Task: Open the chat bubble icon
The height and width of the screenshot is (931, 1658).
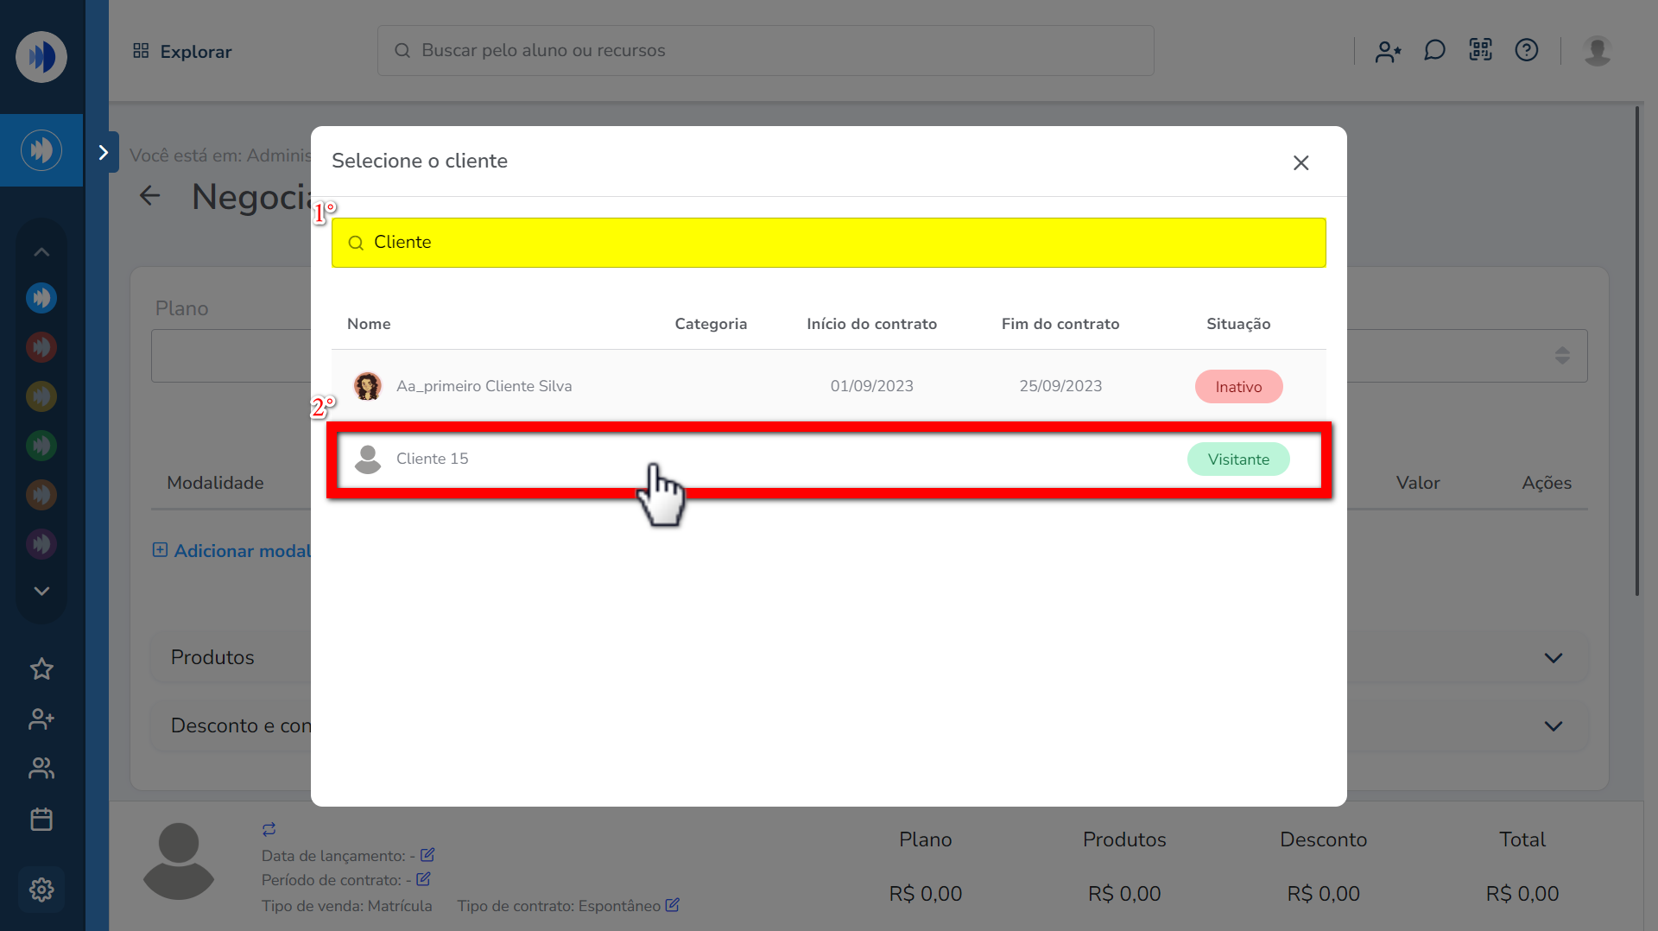Action: click(x=1434, y=51)
